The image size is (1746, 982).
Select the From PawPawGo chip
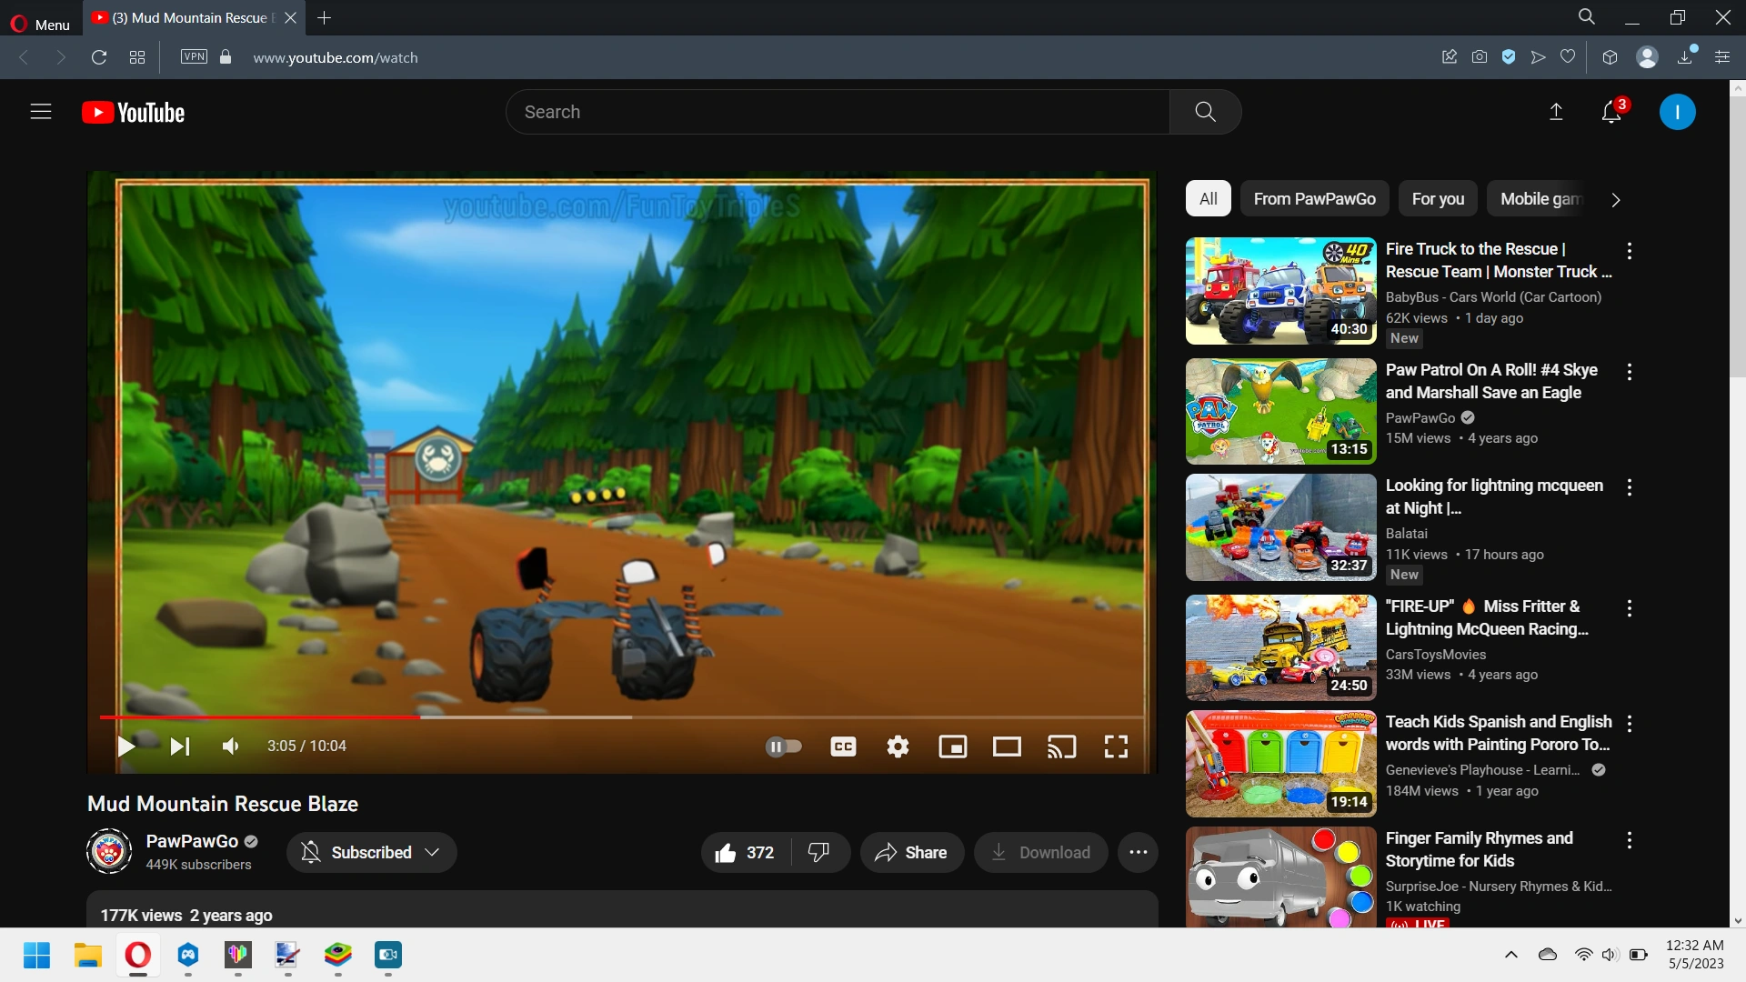click(1314, 199)
